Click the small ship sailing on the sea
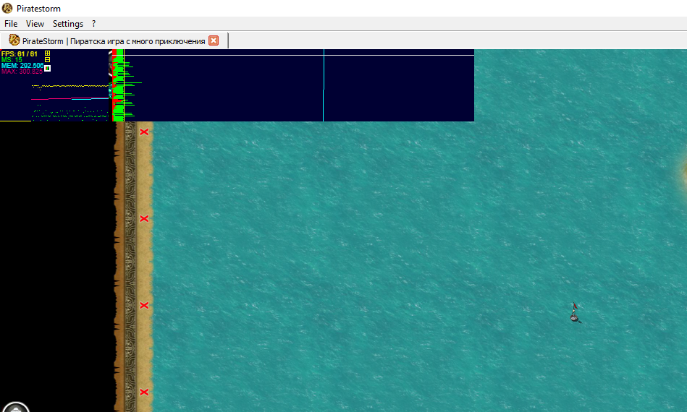This screenshot has width=687, height=412. tap(576, 313)
